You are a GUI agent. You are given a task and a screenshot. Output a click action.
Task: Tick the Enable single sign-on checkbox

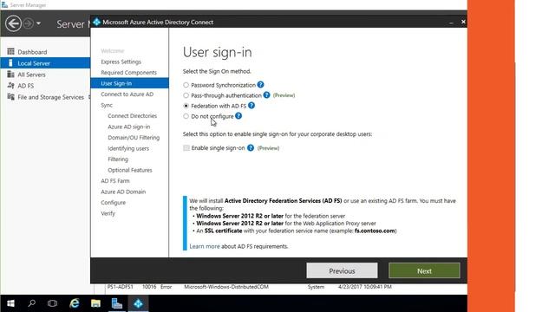click(186, 148)
